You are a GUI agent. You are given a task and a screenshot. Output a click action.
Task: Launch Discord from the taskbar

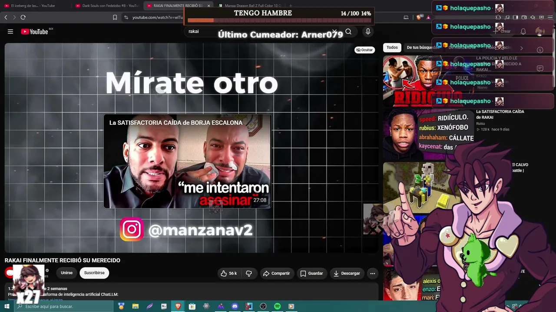(235, 306)
